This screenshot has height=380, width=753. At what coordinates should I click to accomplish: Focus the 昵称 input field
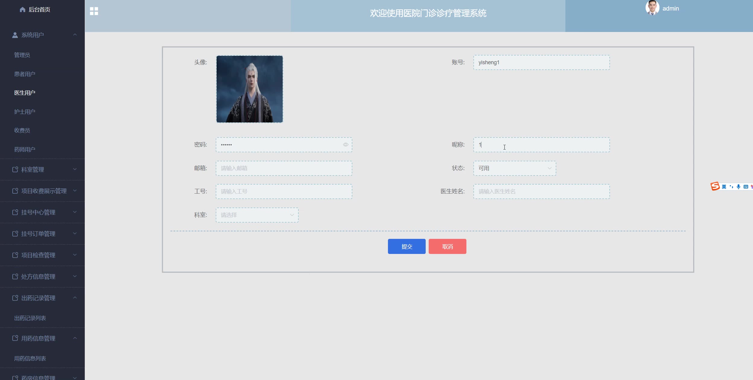click(542, 145)
